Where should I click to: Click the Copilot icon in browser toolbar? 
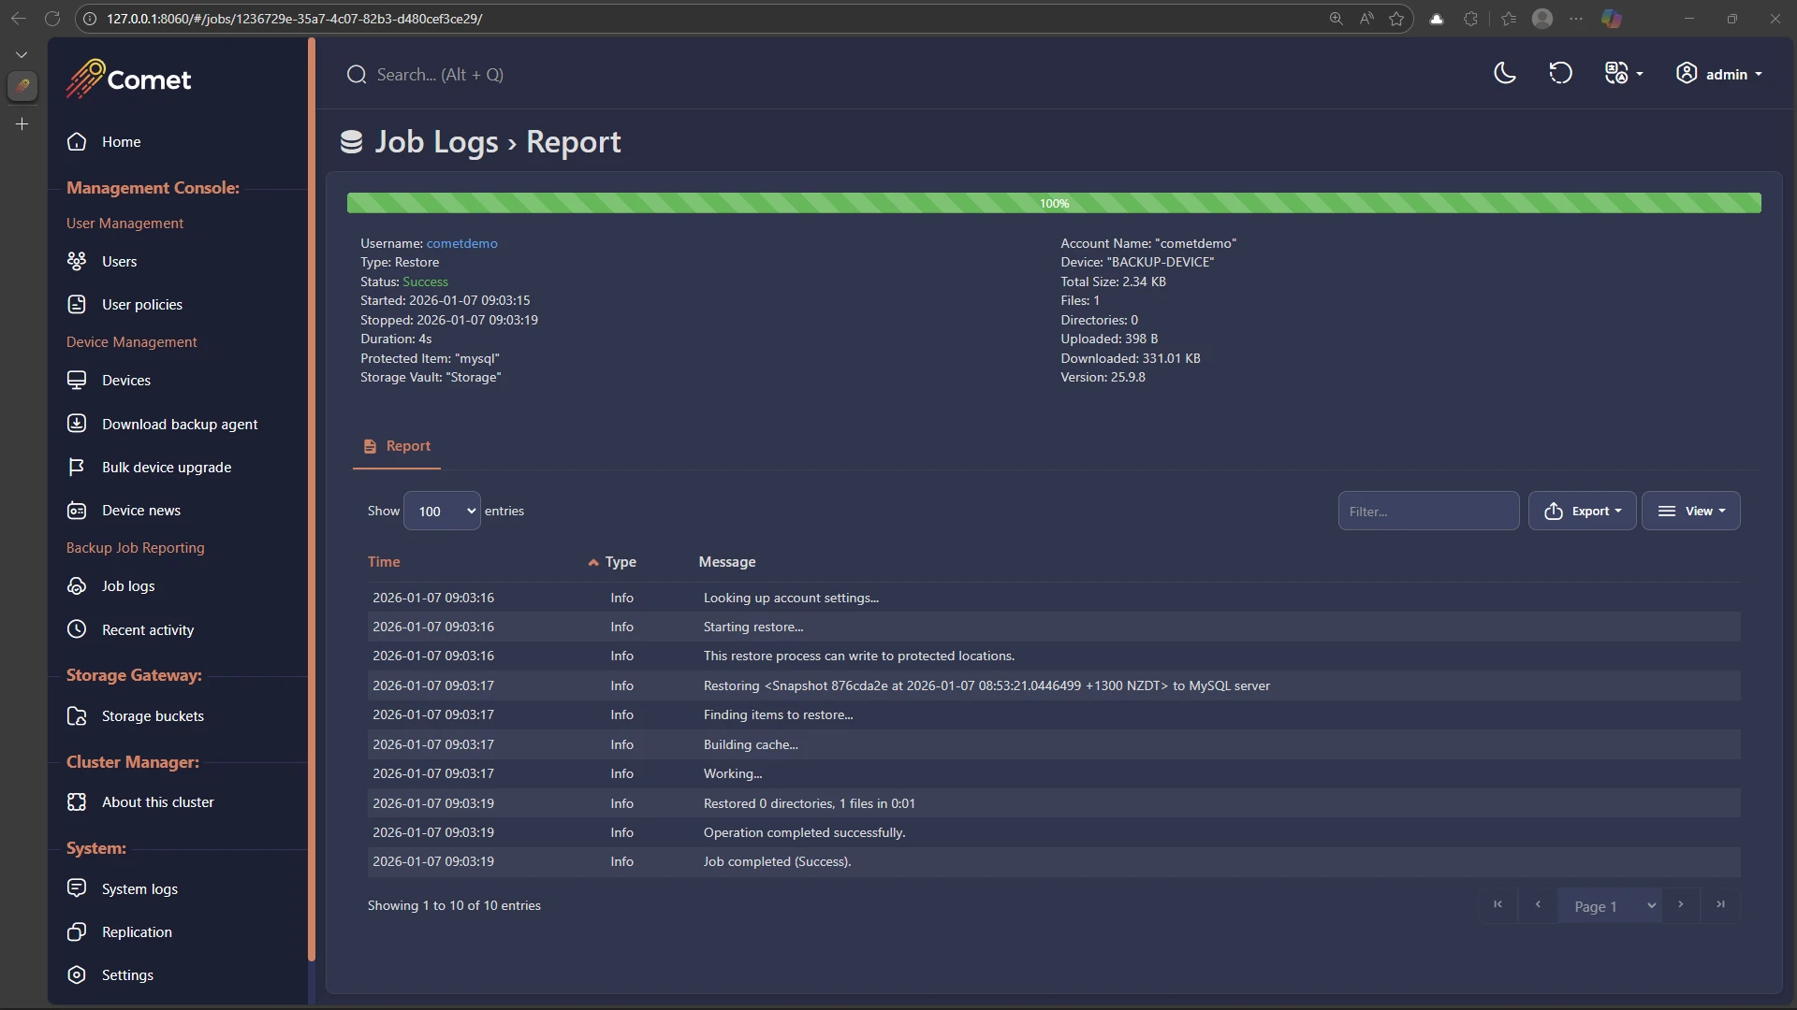tap(1611, 18)
